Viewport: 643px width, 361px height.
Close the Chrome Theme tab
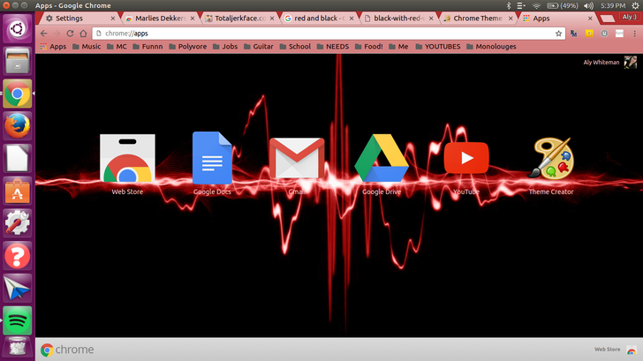pyautogui.click(x=511, y=19)
